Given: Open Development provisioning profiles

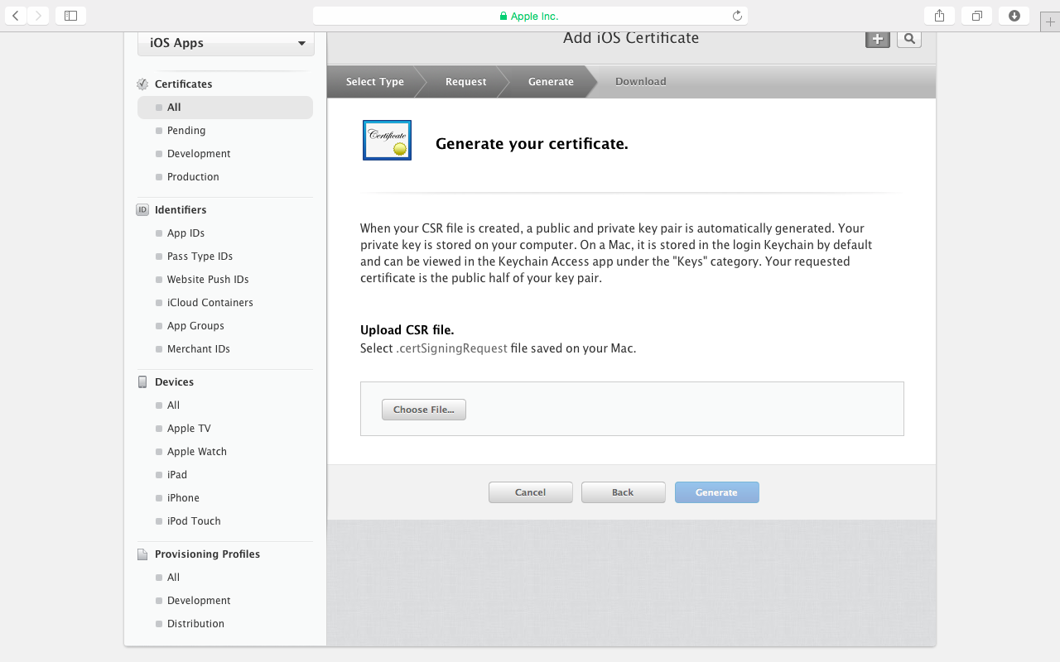Looking at the screenshot, I should (199, 601).
